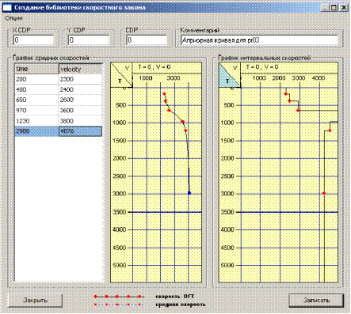Select time cell 200
This screenshot has width=351, height=314.
(x=36, y=79)
